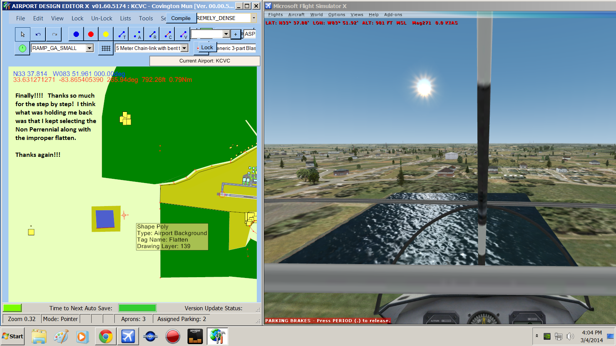This screenshot has height=346, width=616.
Task: Click the green clock compass icon
Action: [22, 48]
